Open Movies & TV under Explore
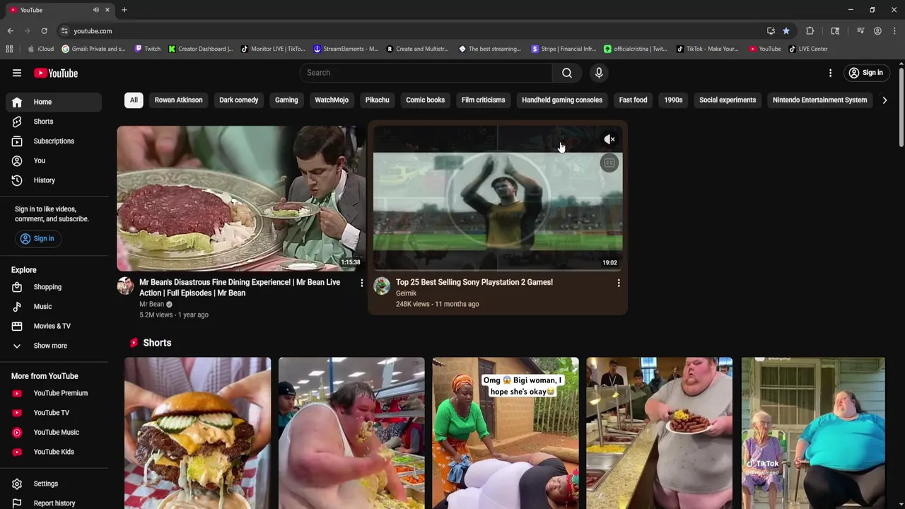The width and height of the screenshot is (905, 509). [x=54, y=326]
